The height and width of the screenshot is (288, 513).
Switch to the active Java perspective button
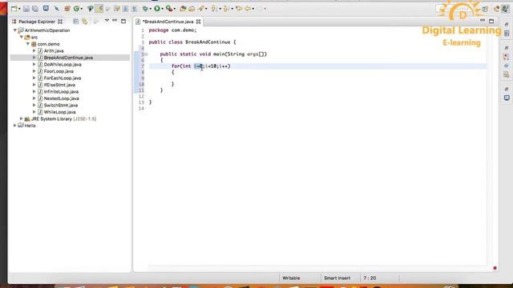click(506, 9)
